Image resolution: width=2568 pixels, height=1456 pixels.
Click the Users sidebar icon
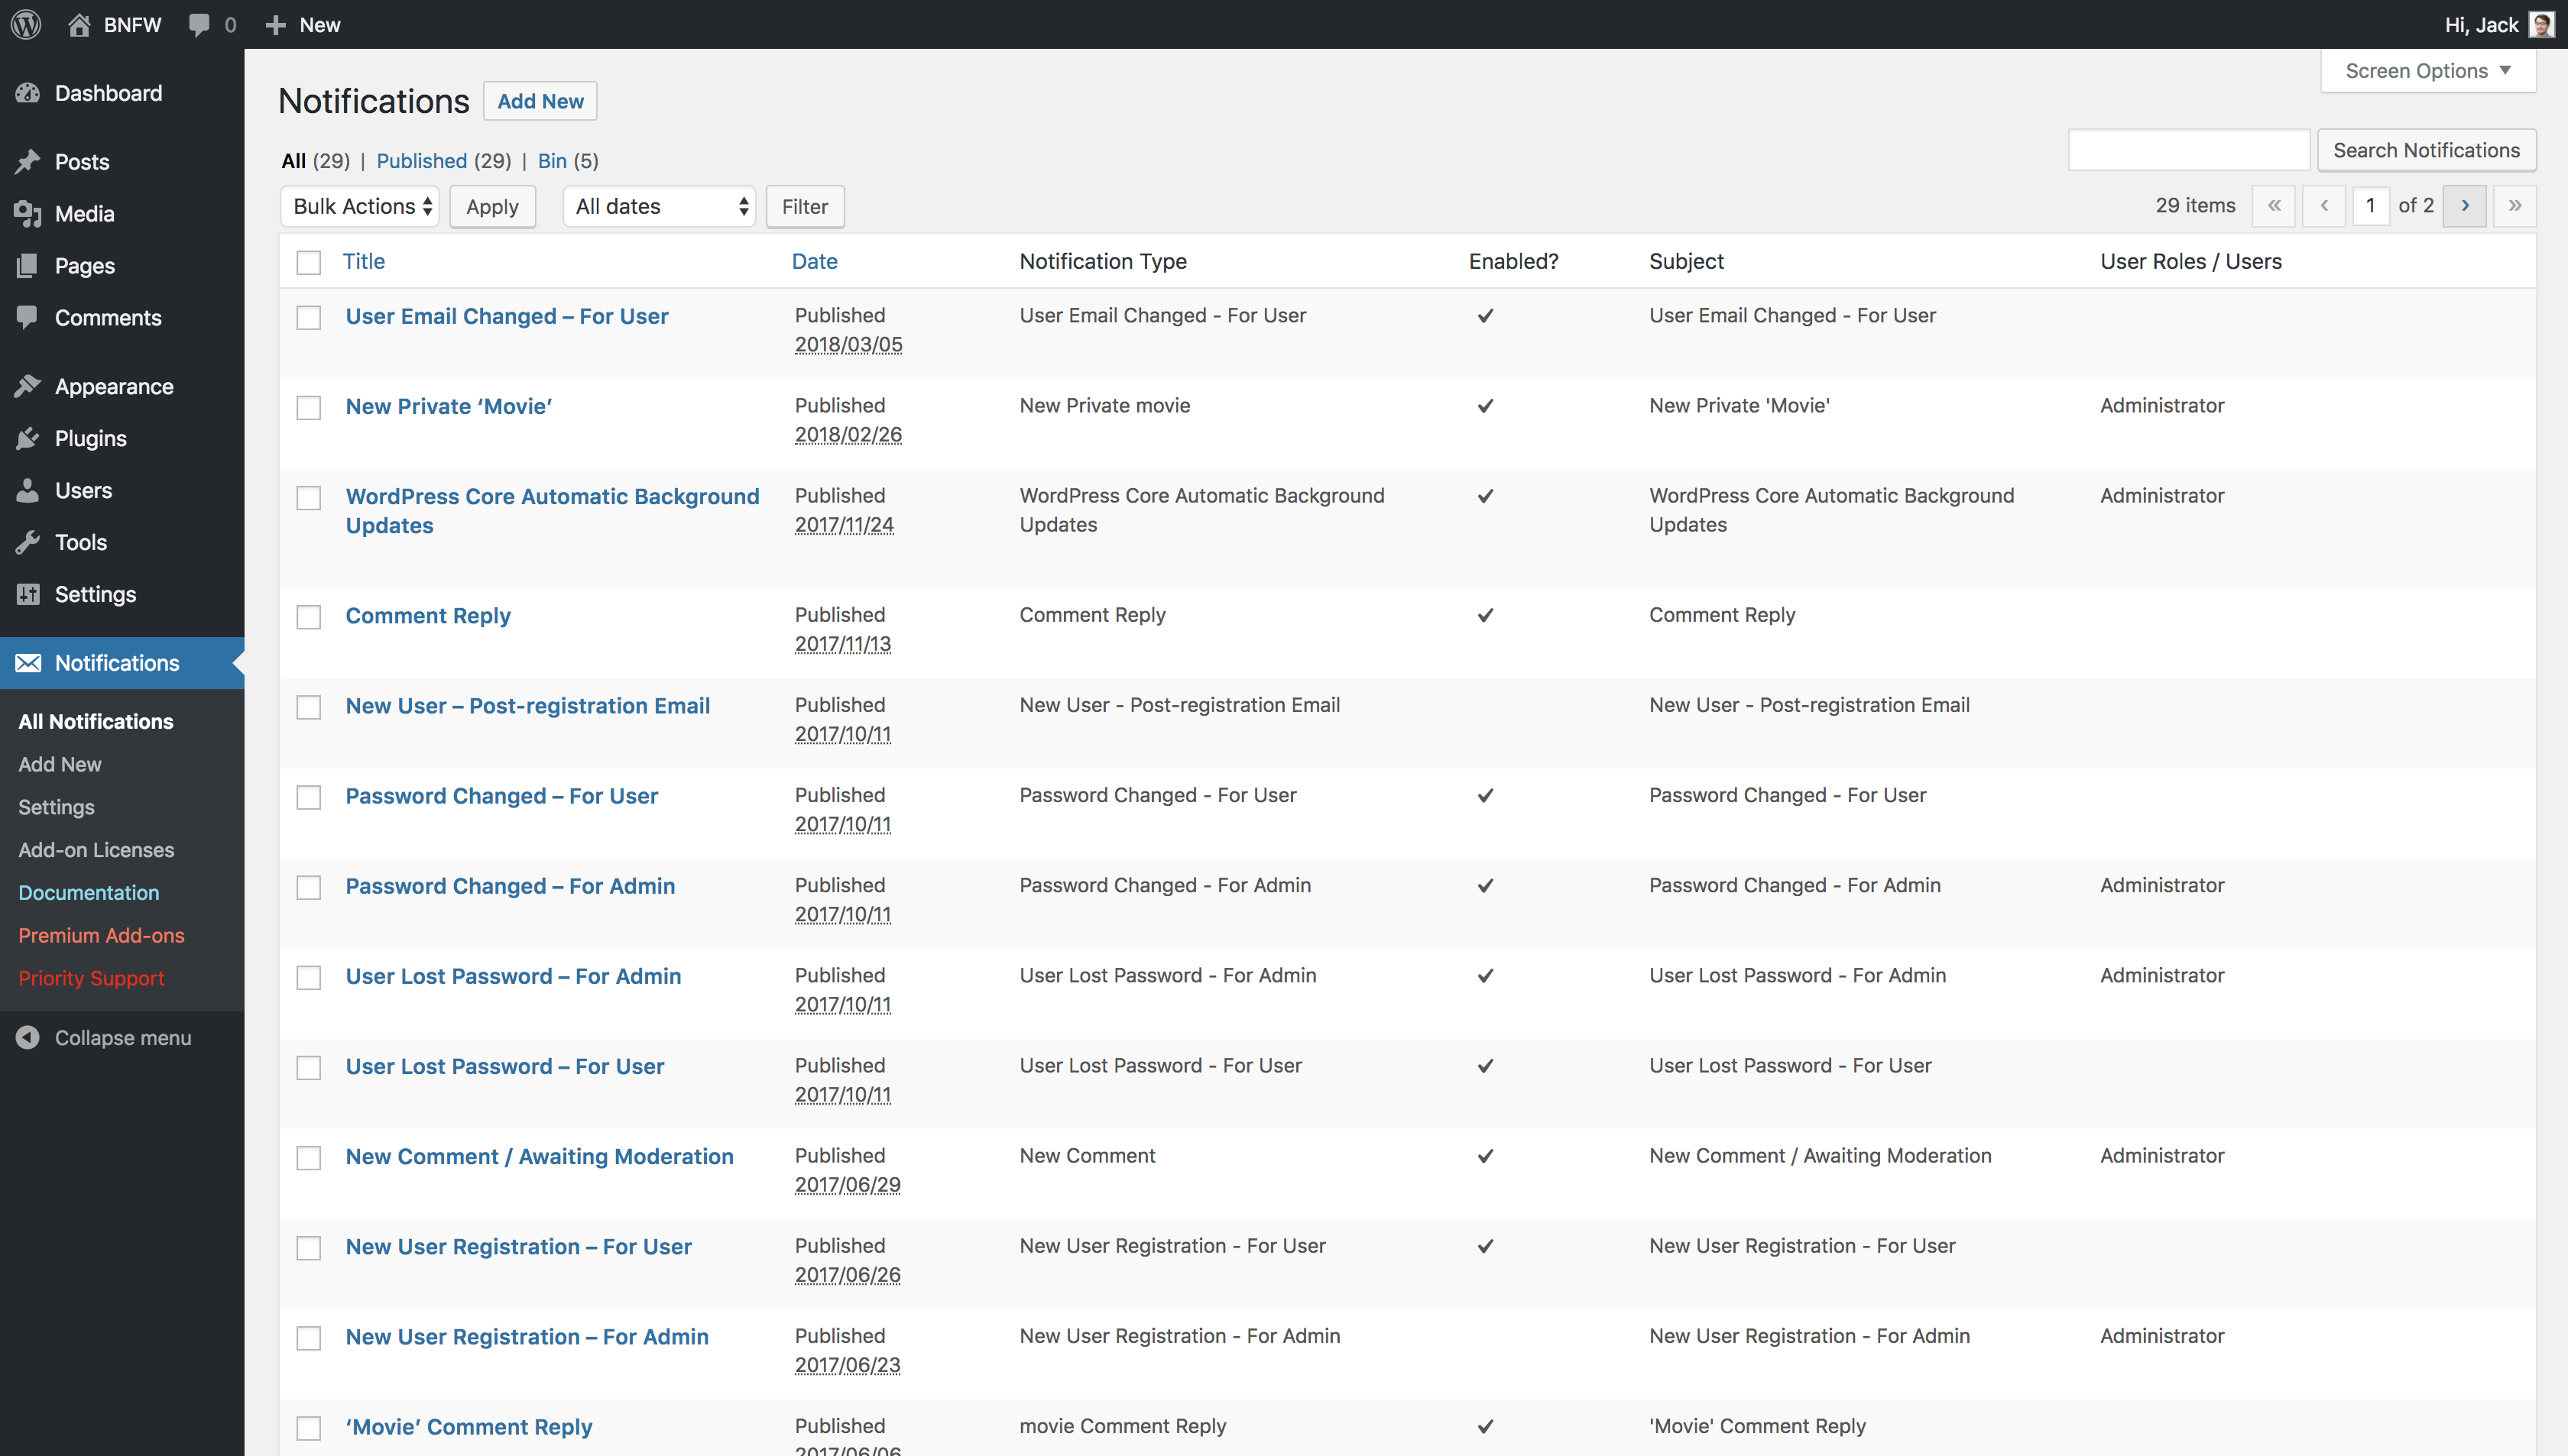tap(28, 490)
